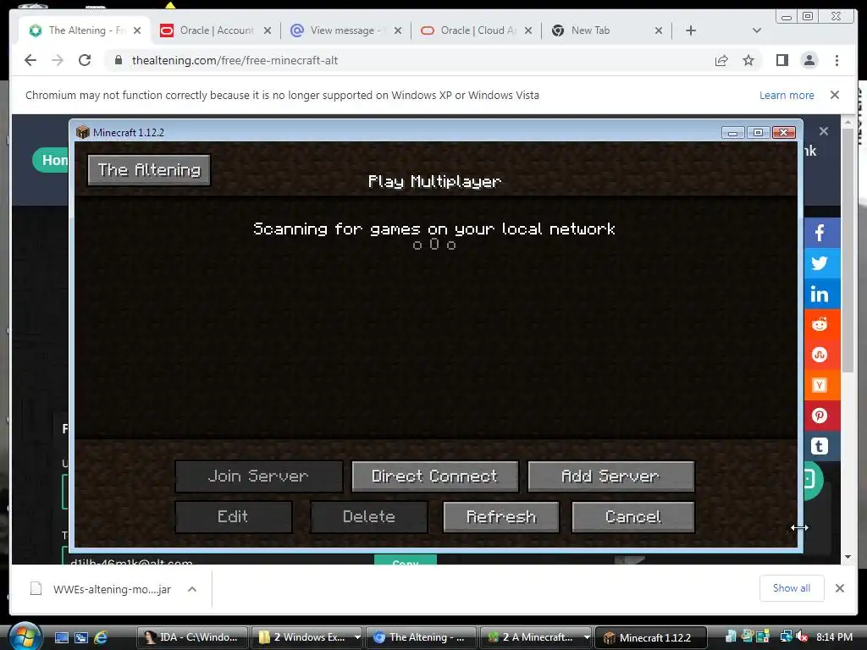The height and width of the screenshot is (650, 867).
Task: Click Add Server button
Action: [x=611, y=476]
